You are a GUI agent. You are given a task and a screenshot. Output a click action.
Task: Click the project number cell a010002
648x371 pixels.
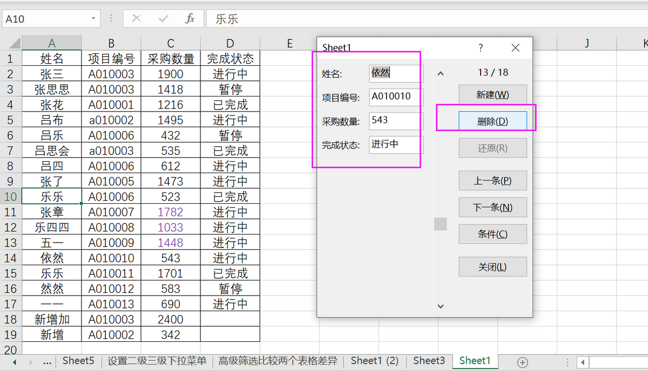click(x=111, y=120)
